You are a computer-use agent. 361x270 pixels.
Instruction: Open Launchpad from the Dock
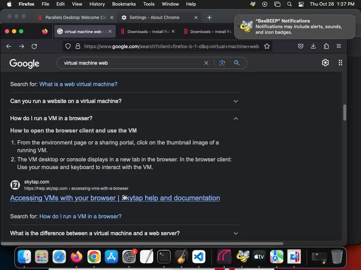[42, 256]
